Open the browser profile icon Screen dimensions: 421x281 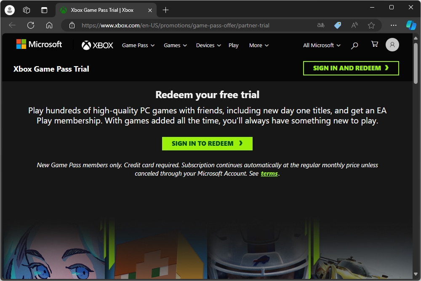[10, 10]
